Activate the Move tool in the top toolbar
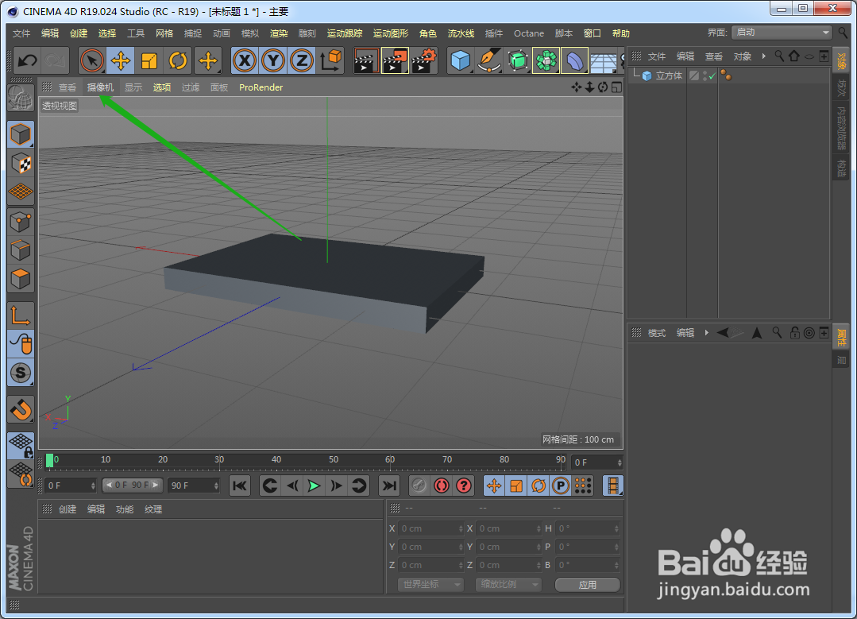 [120, 60]
